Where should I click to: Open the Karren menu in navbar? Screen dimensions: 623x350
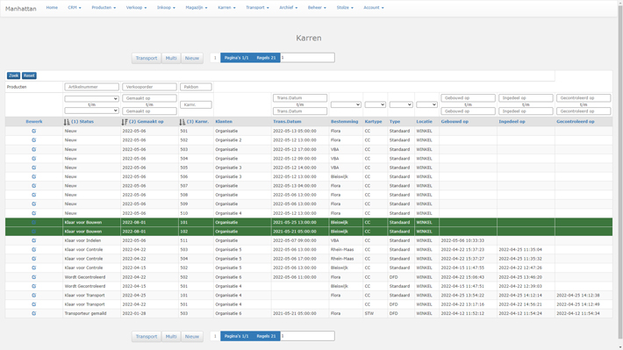point(226,8)
